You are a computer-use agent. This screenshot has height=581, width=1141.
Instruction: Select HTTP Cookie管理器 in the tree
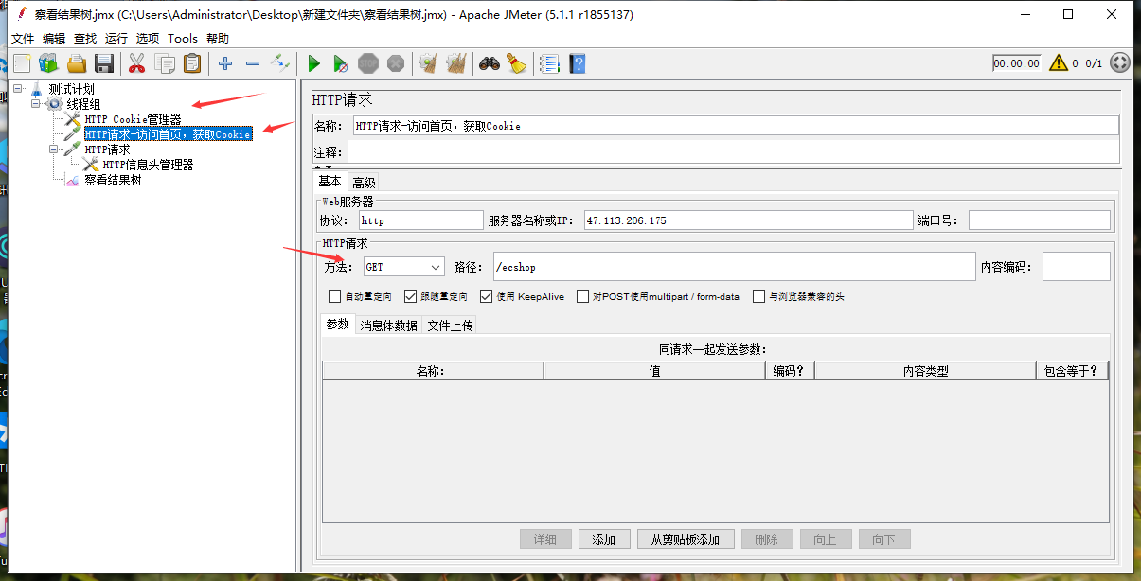point(133,119)
